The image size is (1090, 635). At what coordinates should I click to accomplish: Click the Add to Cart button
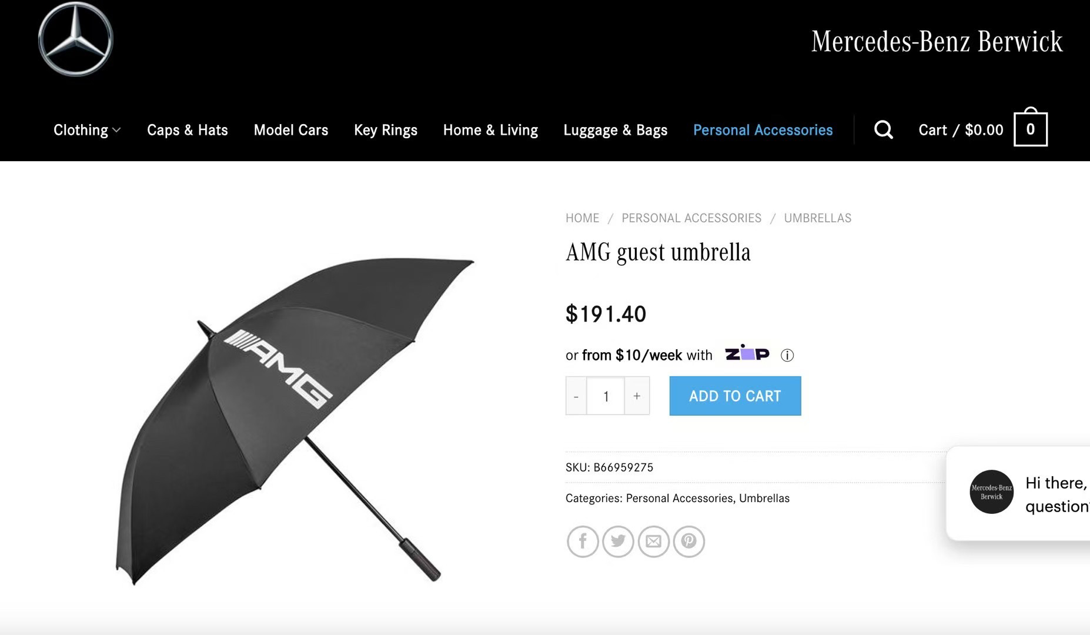(x=735, y=396)
